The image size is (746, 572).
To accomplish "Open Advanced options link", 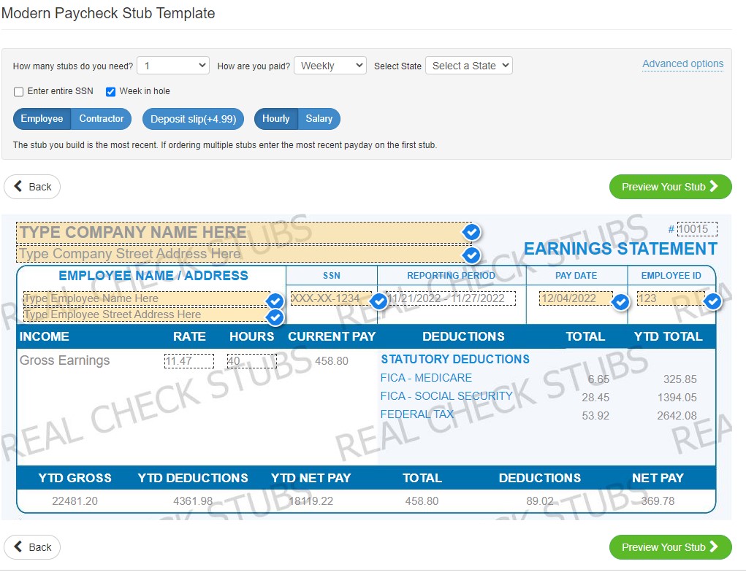I will tap(682, 64).
